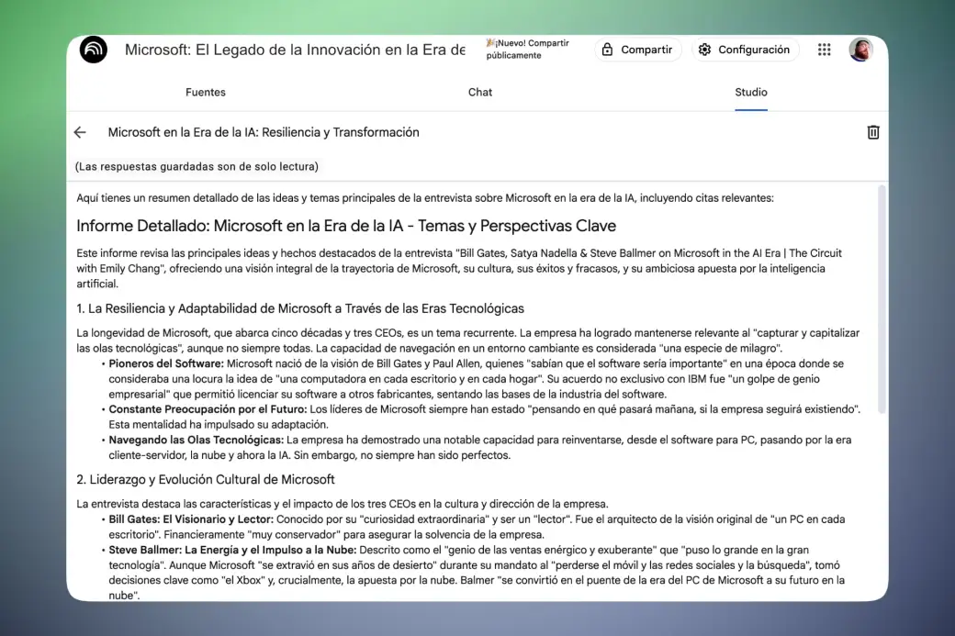Click heading Informe Detallado: Microsoft en la Era
This screenshot has height=636, width=955.
pyautogui.click(x=346, y=226)
